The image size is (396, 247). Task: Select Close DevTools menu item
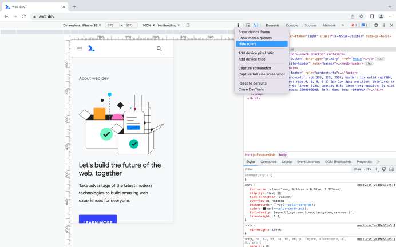(x=262, y=89)
